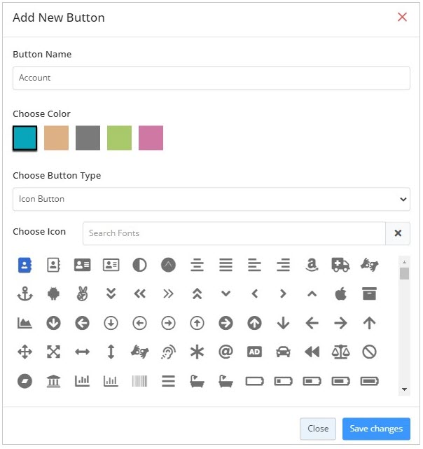Select the barcode icon
The width and height of the screenshot is (423, 449).
tap(139, 381)
